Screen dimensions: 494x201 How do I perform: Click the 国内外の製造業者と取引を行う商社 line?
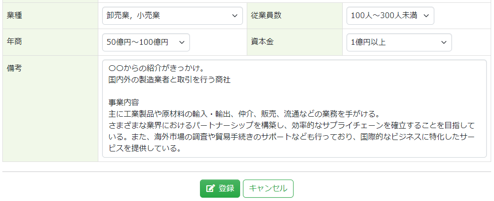[169, 80]
